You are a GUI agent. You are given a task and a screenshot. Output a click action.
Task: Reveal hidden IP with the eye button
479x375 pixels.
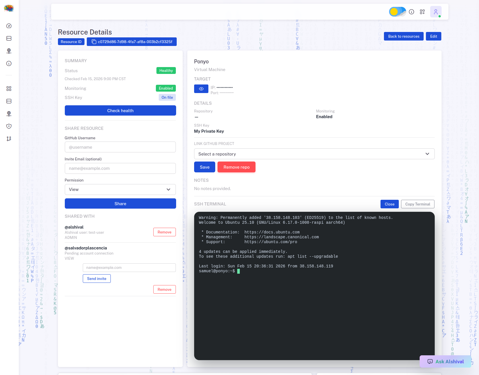pyautogui.click(x=201, y=89)
